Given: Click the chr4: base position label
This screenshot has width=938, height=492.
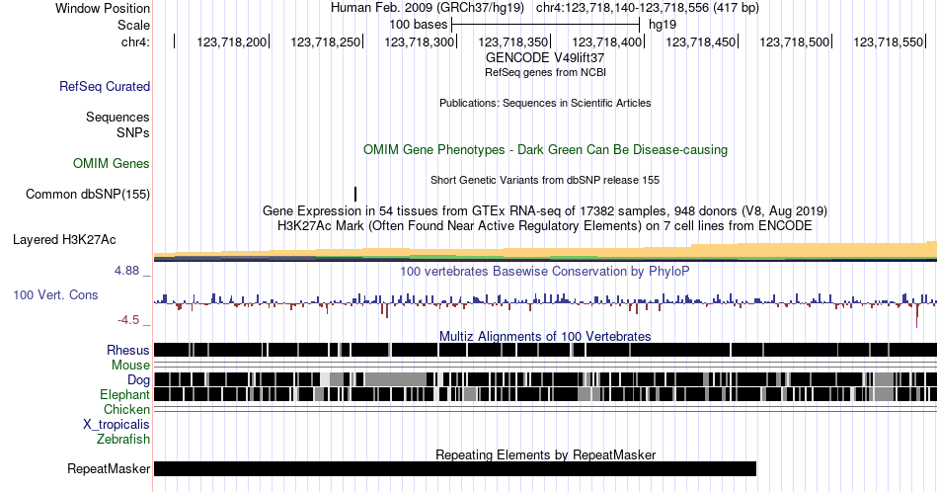Looking at the screenshot, I should (135, 41).
